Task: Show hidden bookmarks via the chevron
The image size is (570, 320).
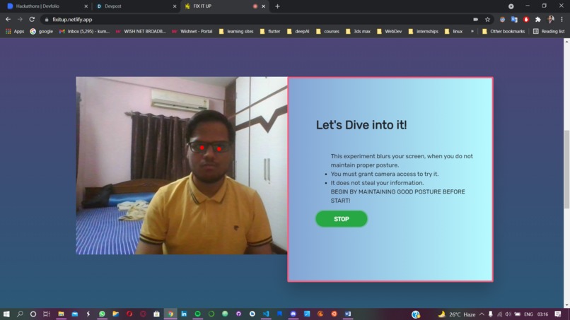Action: [x=472, y=31]
